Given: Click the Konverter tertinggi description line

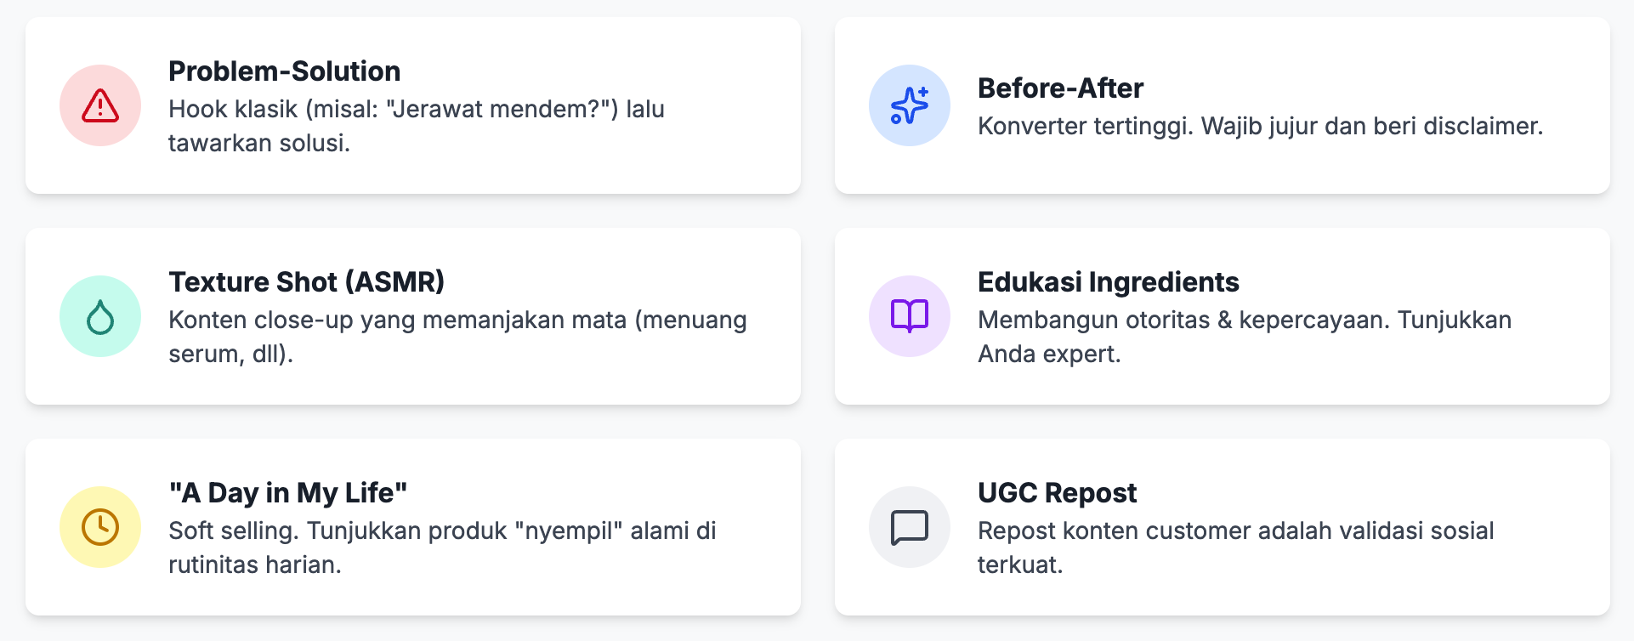Looking at the screenshot, I should point(1261,128).
